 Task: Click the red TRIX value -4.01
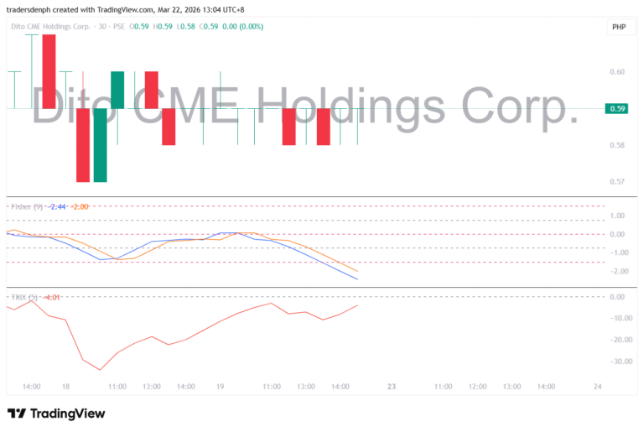click(52, 297)
